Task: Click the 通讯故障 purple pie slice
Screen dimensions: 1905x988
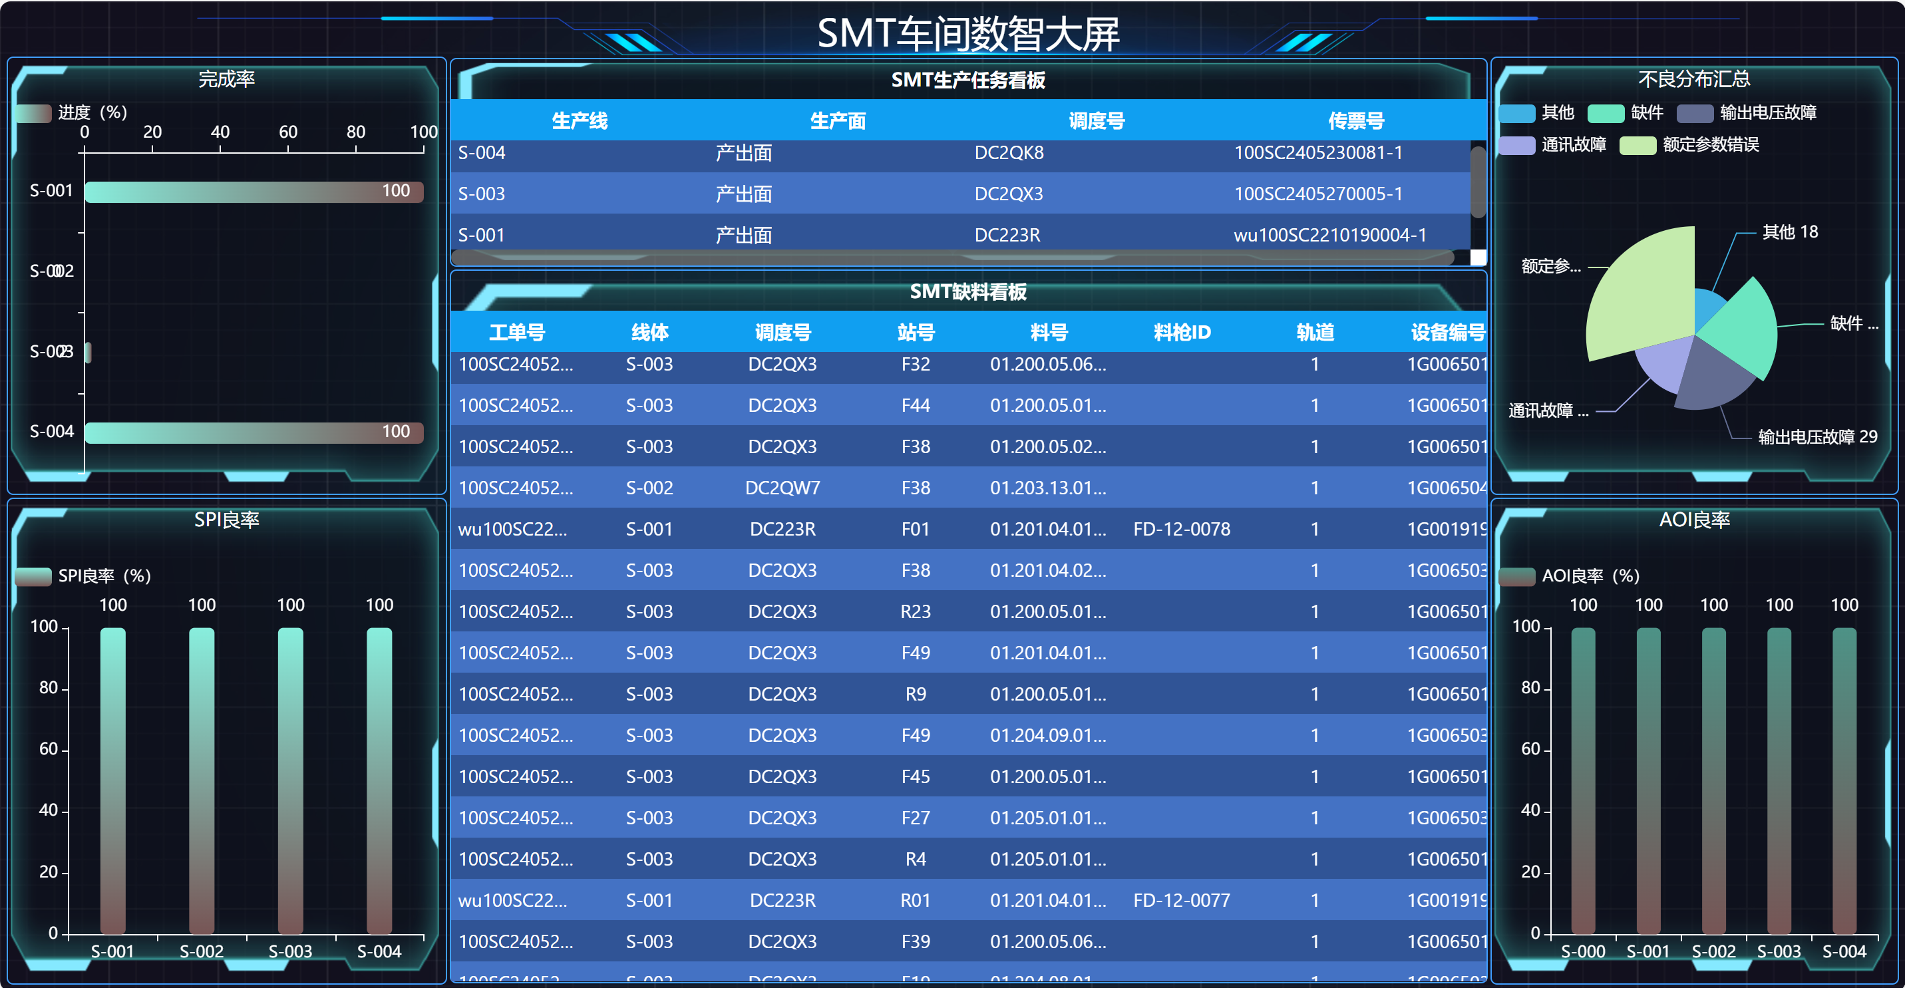Action: click(x=1664, y=366)
